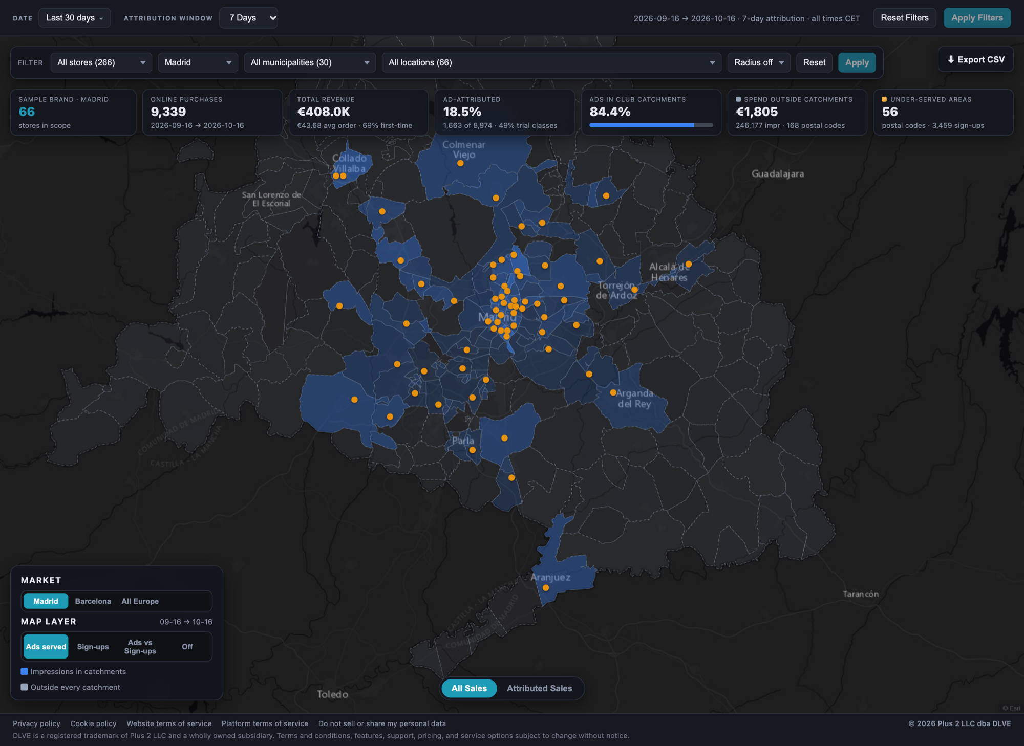Click the Online Purchases 9,339 card

tap(212, 113)
